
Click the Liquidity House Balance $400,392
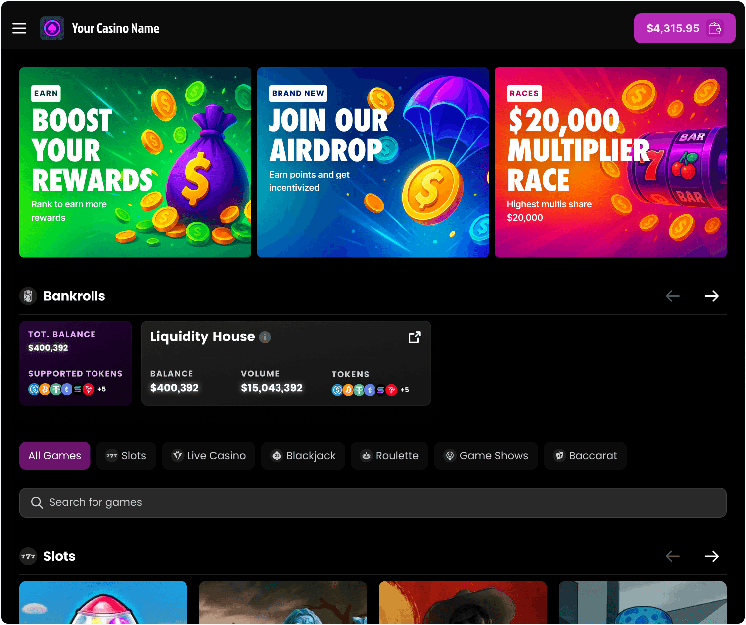[x=175, y=388]
